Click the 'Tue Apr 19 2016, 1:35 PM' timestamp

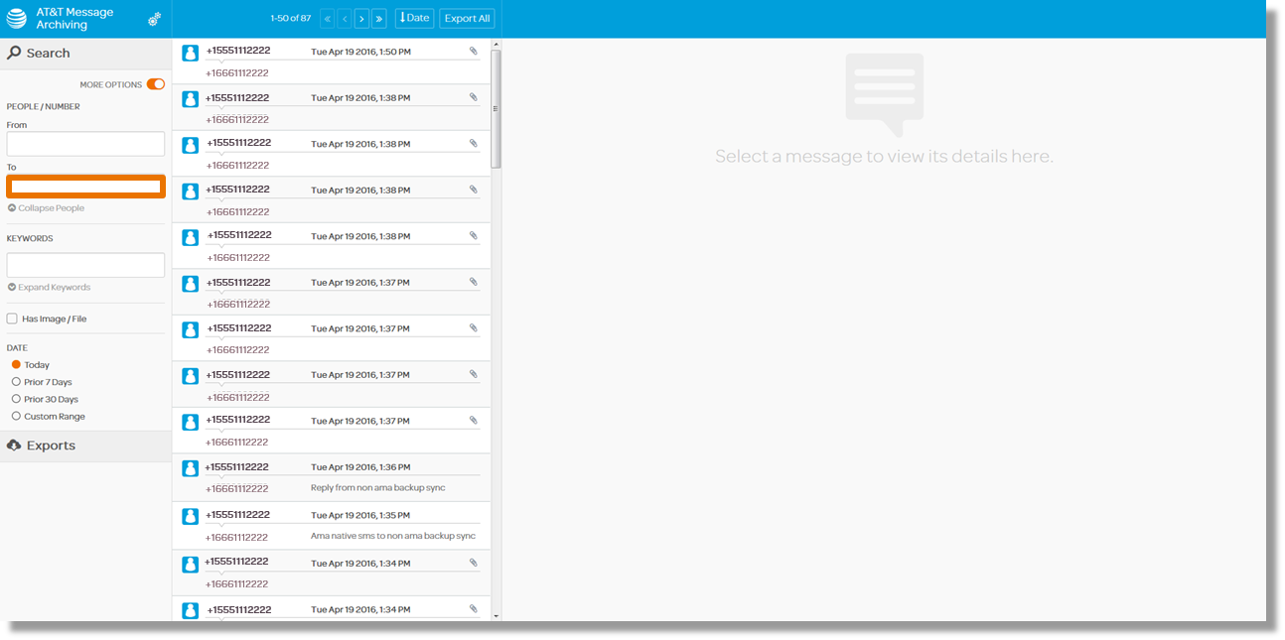(x=360, y=516)
